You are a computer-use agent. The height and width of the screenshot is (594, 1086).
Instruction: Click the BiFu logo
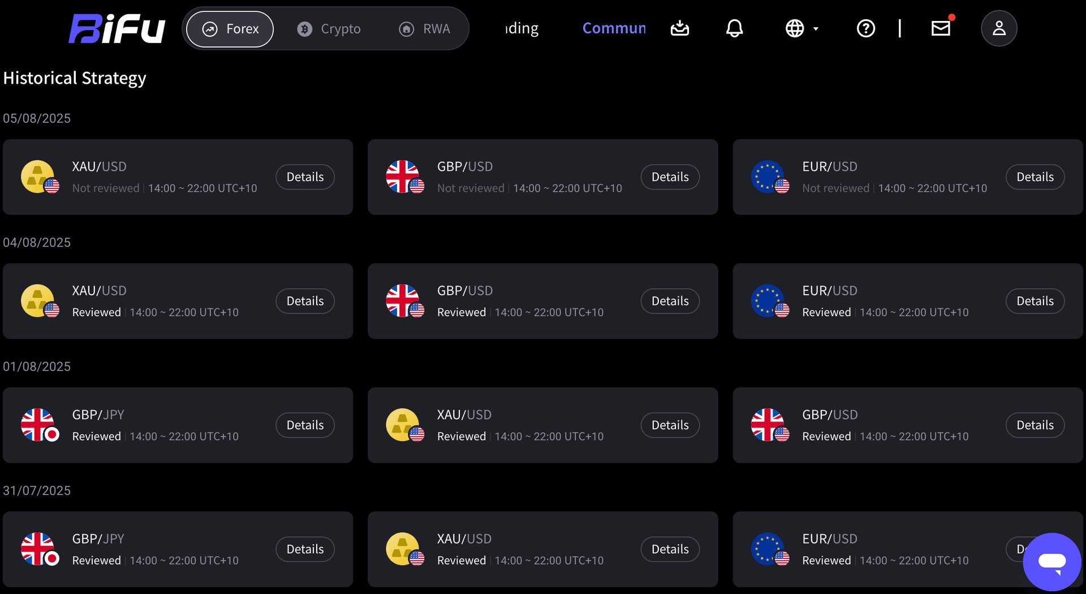pos(117,29)
